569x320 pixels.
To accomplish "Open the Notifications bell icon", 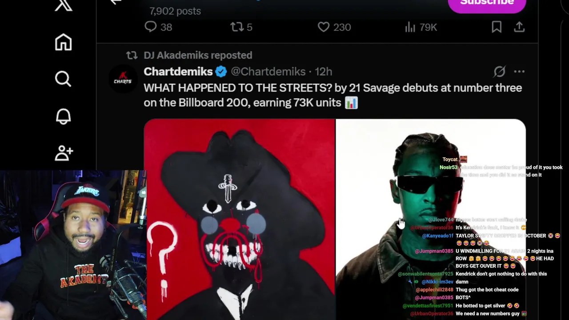I will pyautogui.click(x=63, y=116).
